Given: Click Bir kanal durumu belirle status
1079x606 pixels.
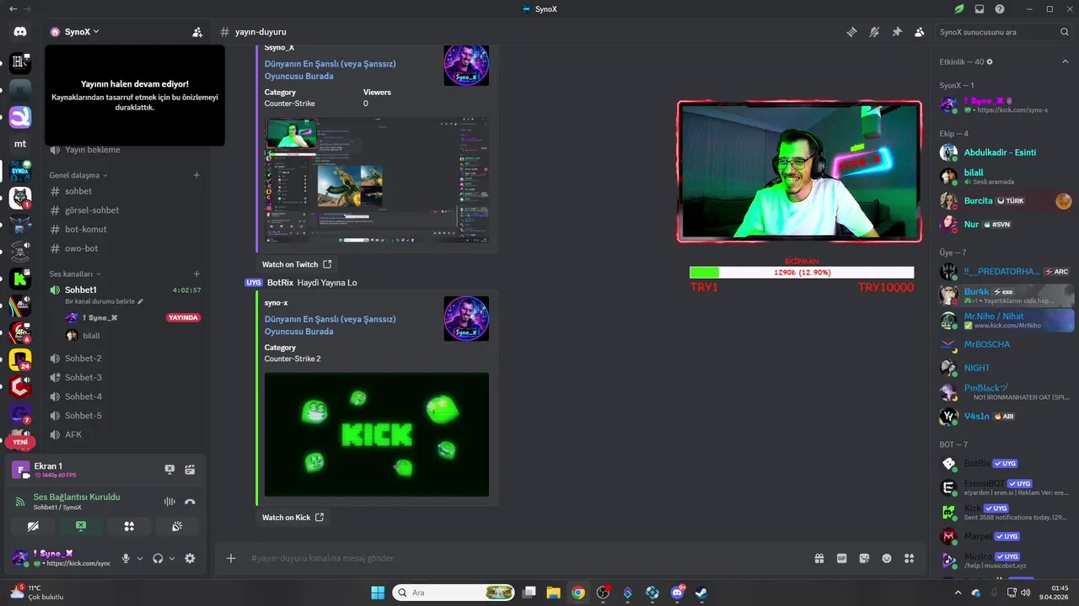Looking at the screenshot, I should [105, 301].
